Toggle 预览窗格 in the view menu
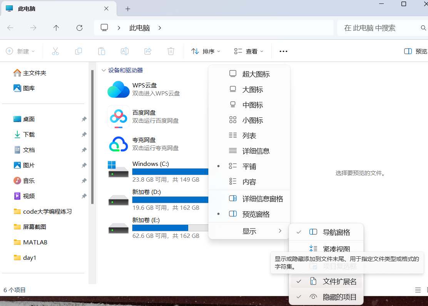This screenshot has width=428, height=306. point(249,214)
